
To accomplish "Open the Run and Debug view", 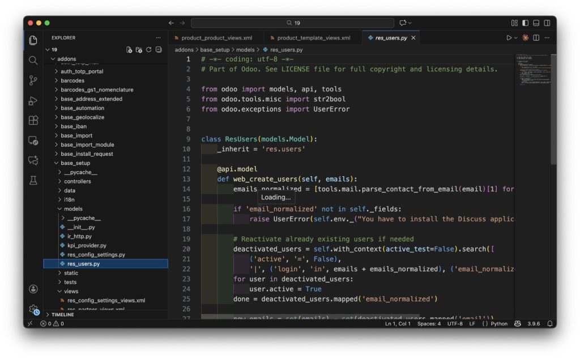I will click(x=33, y=100).
